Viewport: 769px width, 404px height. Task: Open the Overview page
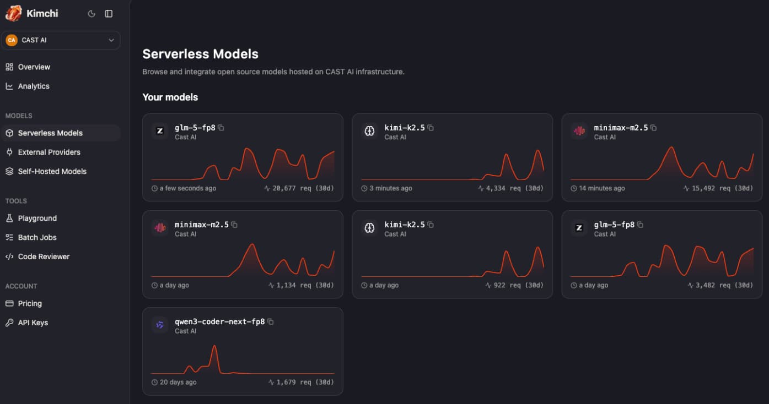[x=34, y=67]
